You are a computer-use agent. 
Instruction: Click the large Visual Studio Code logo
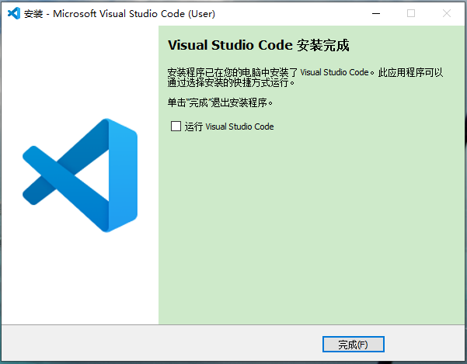coord(80,175)
